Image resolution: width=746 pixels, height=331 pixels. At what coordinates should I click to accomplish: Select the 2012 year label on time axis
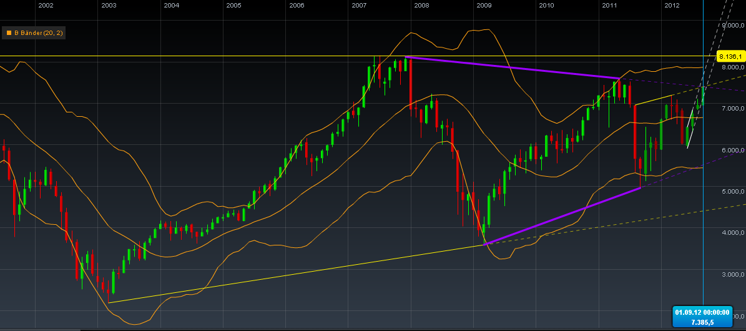point(672,6)
